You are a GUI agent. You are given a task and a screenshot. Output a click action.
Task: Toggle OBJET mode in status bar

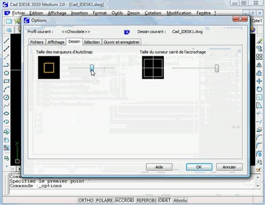pyautogui.click(x=164, y=200)
